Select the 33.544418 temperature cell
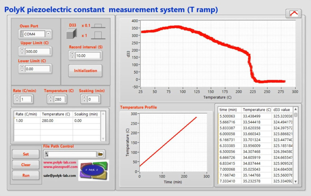Screen dimensions: 311x196 pos(257,122)
